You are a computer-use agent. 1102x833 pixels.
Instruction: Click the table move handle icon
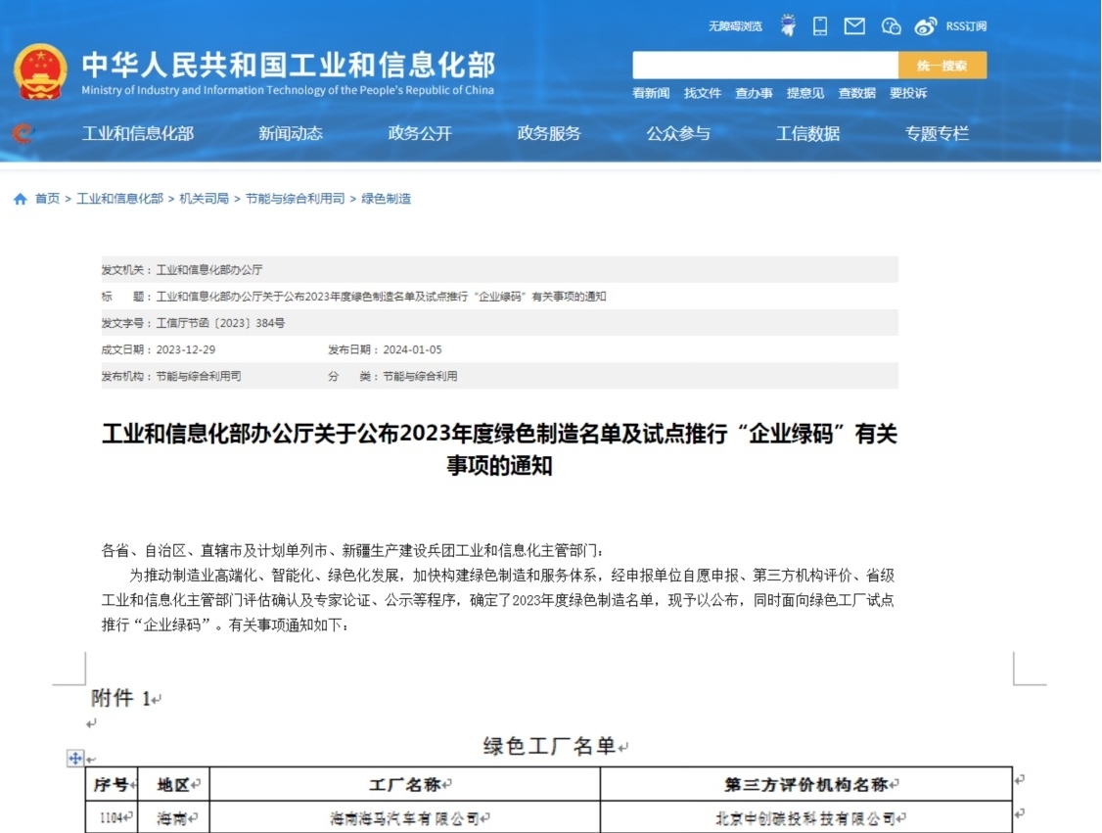(74, 759)
